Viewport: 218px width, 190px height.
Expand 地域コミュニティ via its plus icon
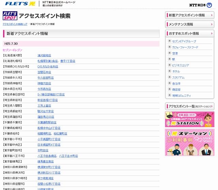[169, 95]
